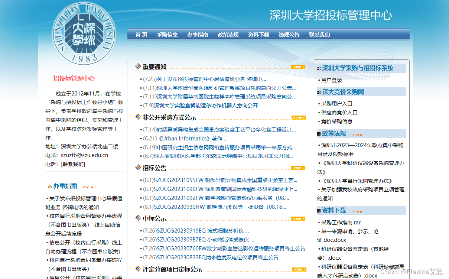
Task: Open《深圳大学科研仪器设备采购管理办法》link
Action: [361, 168]
